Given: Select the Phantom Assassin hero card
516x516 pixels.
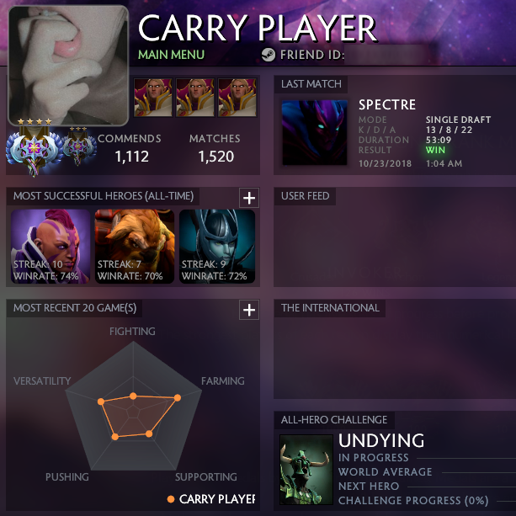Looking at the screenshot, I should tap(217, 246).
